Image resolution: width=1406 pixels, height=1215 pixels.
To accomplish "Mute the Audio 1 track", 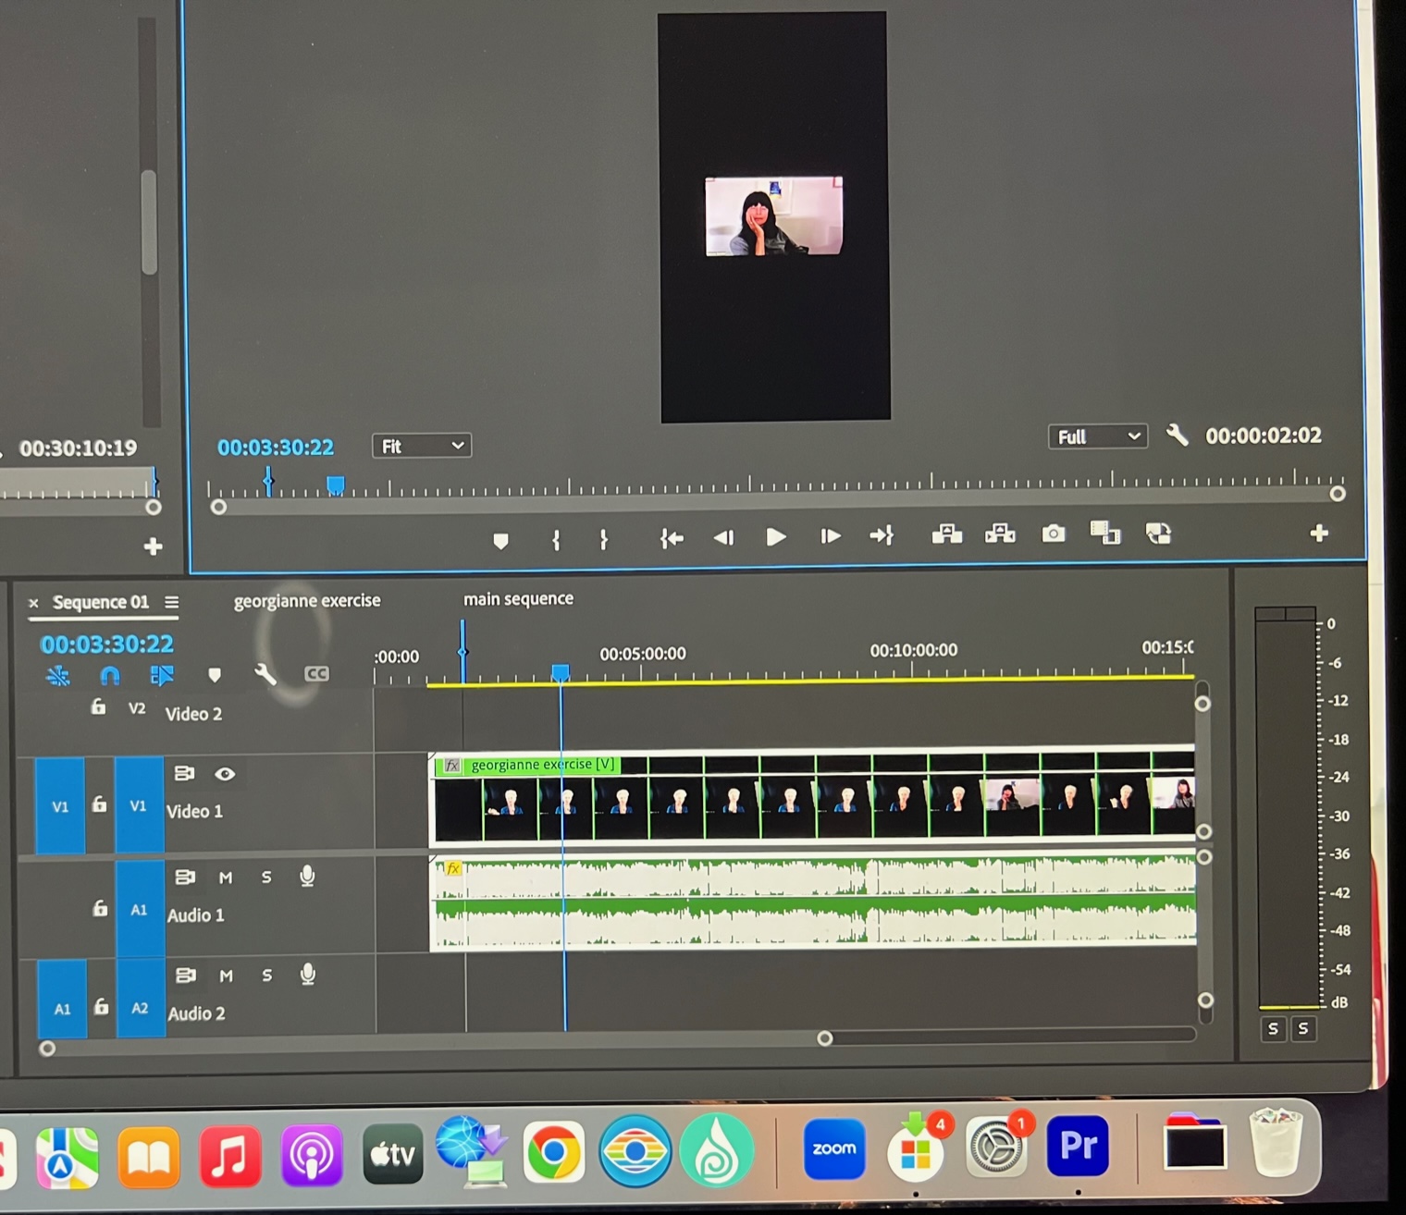I will click(x=225, y=877).
